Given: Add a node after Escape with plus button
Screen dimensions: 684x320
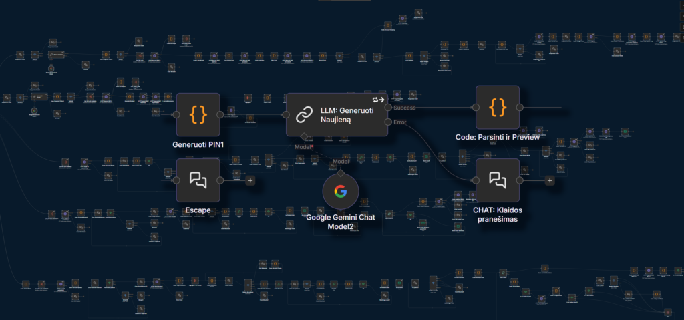Looking at the screenshot, I should click(x=250, y=180).
